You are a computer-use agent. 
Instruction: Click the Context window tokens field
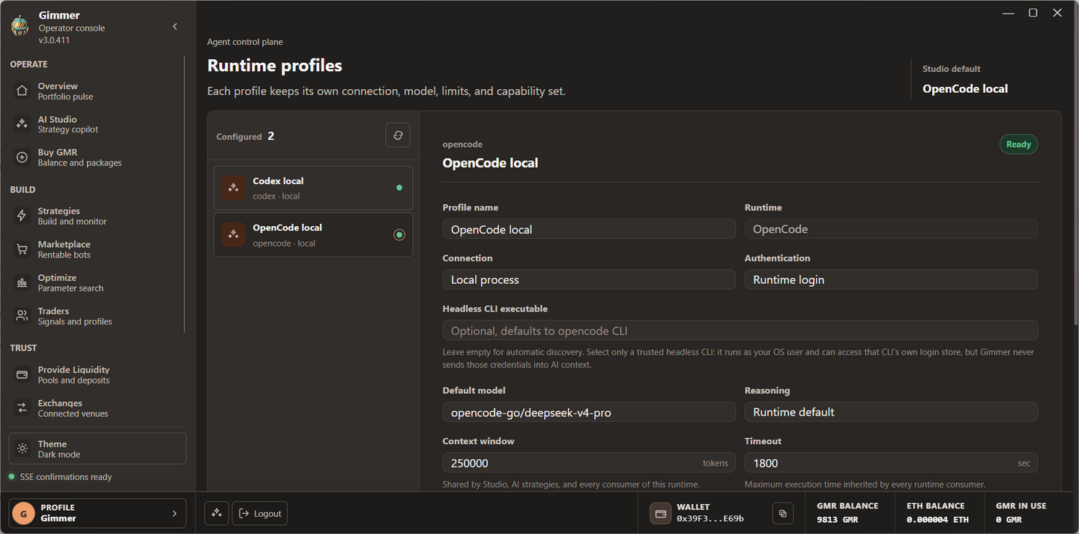[x=589, y=463]
